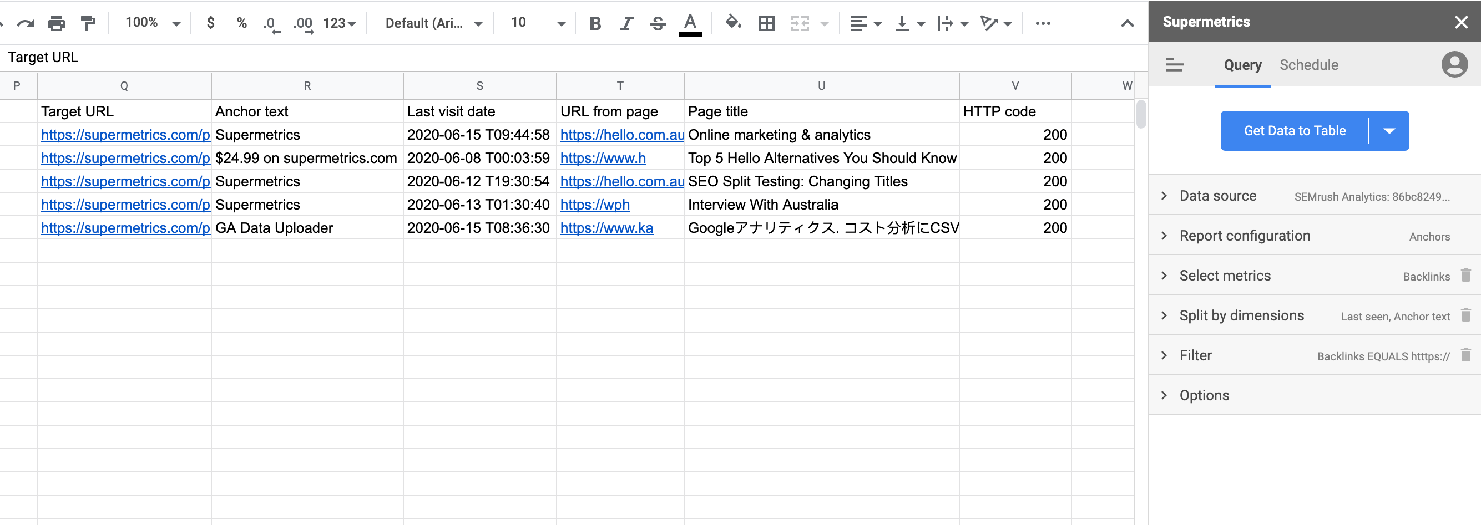The image size is (1481, 525).
Task: Expand the Select metrics section
Action: (1315, 276)
